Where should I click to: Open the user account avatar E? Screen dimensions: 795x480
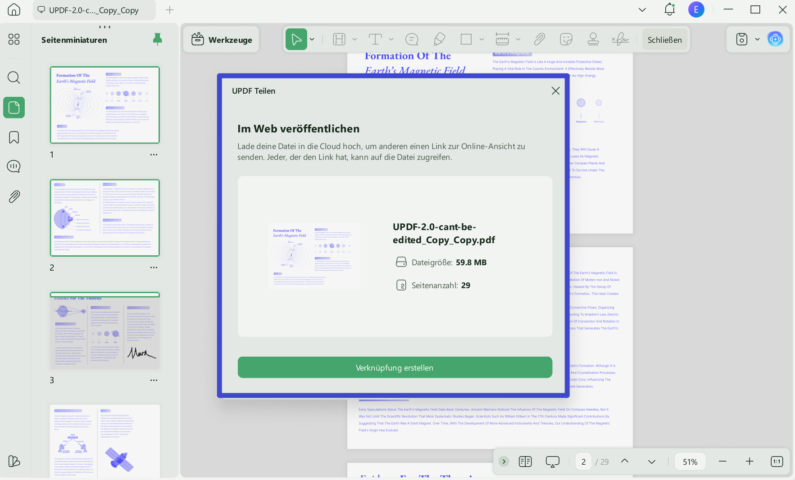[696, 9]
